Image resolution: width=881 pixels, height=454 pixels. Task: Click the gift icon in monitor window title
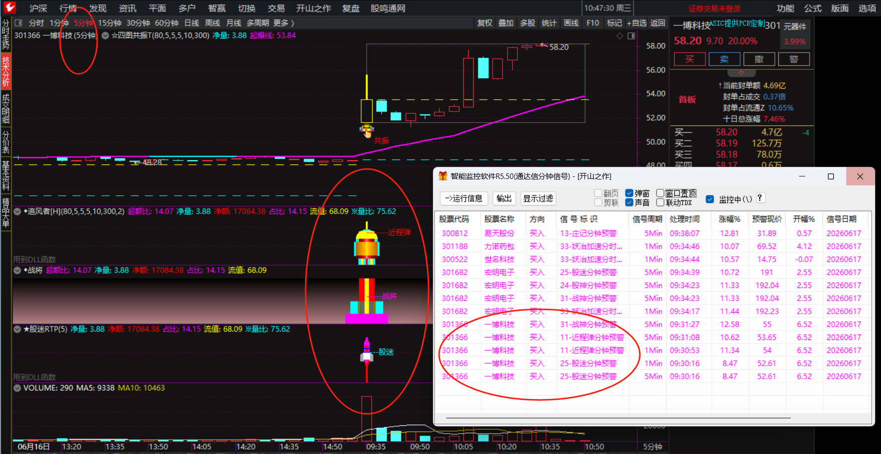(x=443, y=176)
